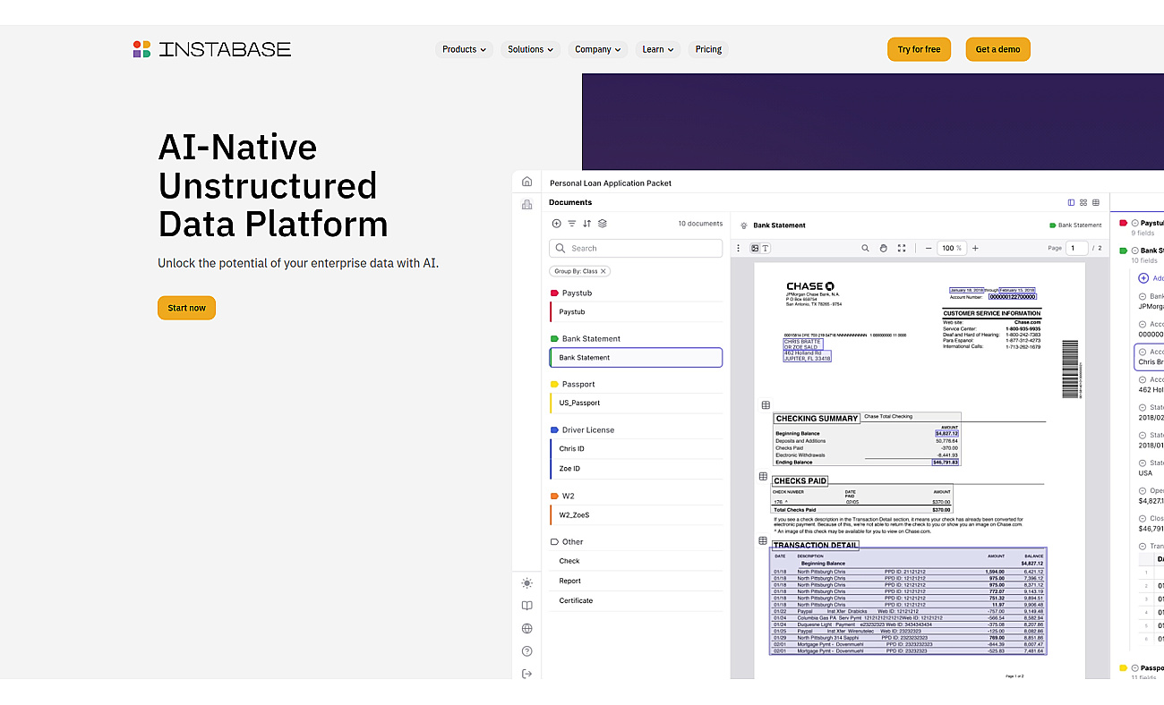Click the Start now button
This screenshot has width=1164, height=705.
(x=186, y=308)
